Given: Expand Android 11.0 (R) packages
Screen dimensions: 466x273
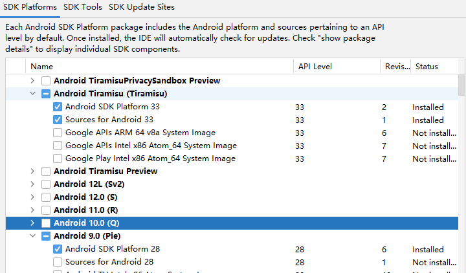Looking at the screenshot, I should pos(33,210).
